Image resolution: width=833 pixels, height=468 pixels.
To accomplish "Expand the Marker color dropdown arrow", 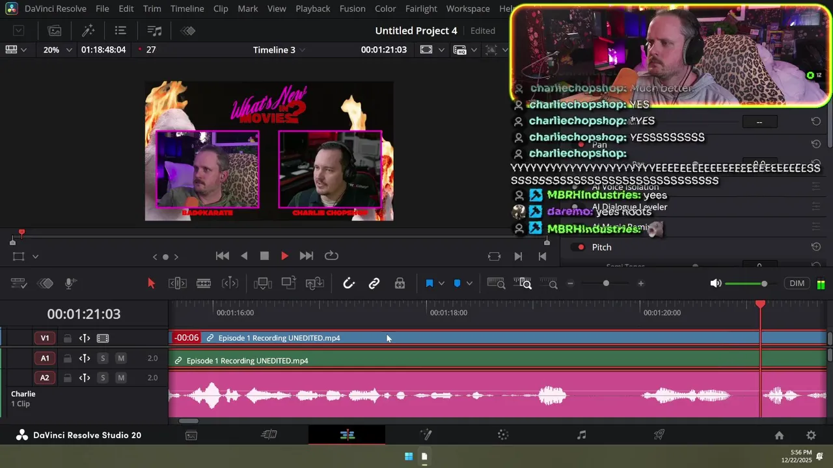I will coord(469,283).
